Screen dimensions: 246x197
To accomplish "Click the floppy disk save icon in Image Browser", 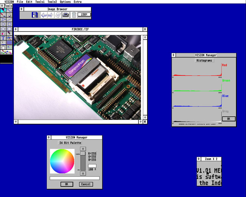I will (35, 15).
